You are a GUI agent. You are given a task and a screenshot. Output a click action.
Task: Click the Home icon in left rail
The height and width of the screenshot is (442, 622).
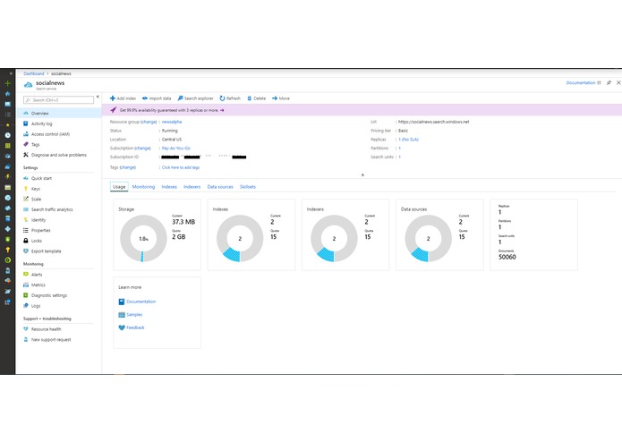point(7,94)
